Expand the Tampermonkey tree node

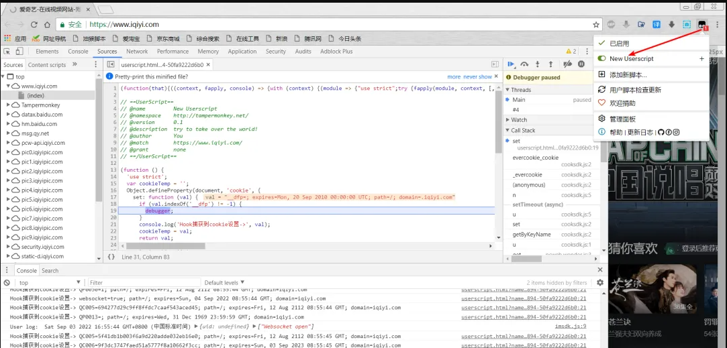9,105
